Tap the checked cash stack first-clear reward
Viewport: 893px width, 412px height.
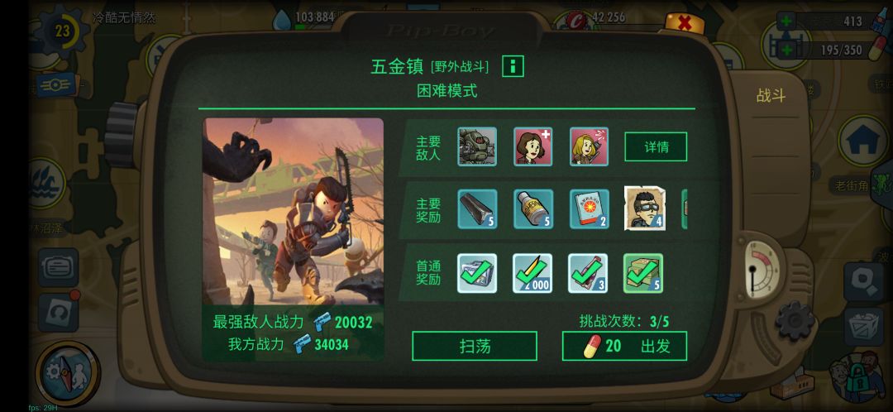point(643,274)
